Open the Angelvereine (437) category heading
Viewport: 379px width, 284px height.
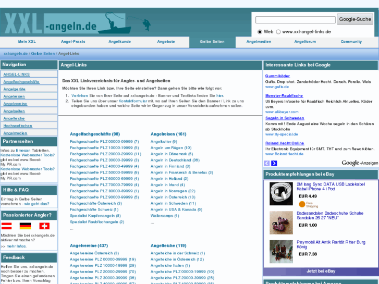tap(89, 246)
